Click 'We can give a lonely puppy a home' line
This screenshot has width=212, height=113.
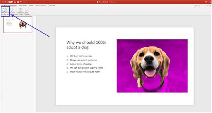click(87, 68)
